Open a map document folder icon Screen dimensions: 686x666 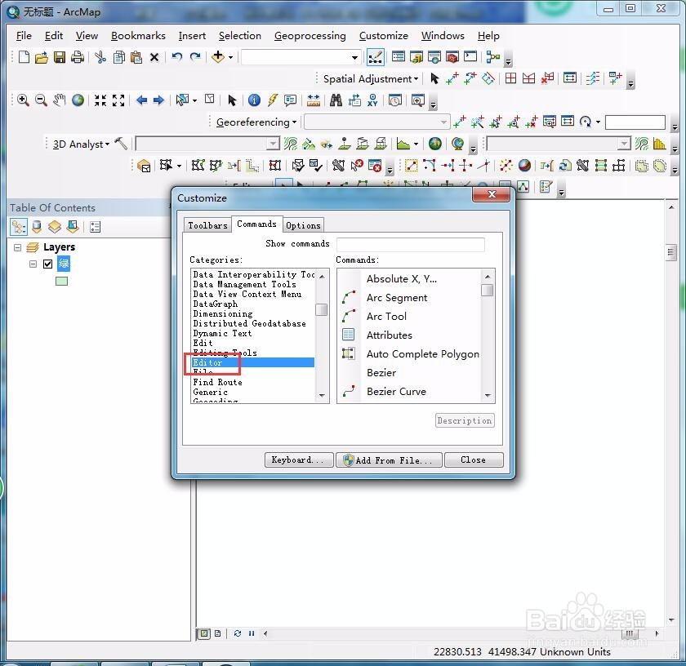[x=41, y=57]
